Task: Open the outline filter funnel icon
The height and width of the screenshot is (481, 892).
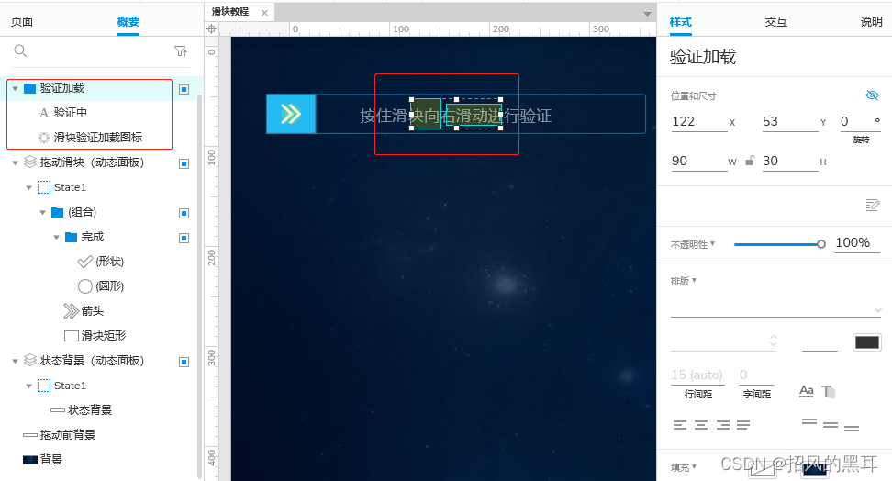Action: 181,51
